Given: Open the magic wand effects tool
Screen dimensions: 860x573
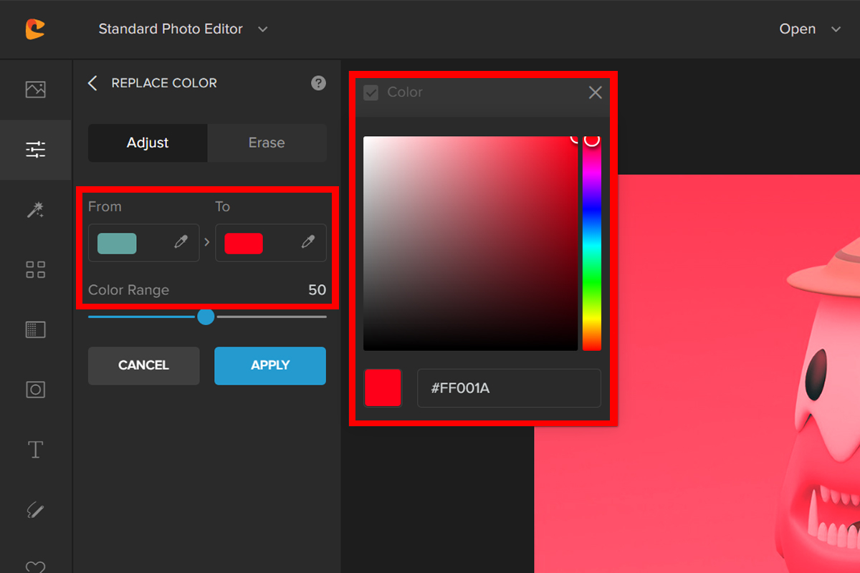Looking at the screenshot, I should point(35,209).
